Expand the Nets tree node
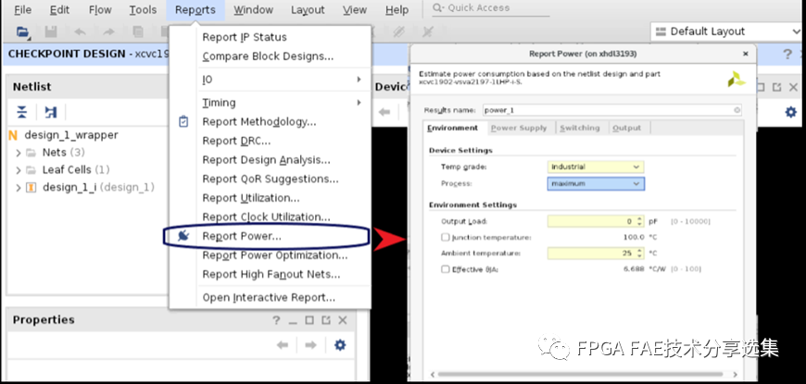Screen dimensions: 806x384 (x=19, y=152)
